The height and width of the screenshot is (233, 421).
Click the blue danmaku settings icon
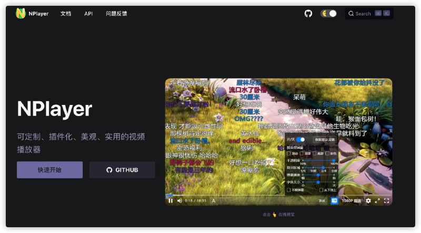334,200
